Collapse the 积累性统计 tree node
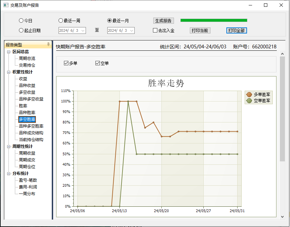 [x=9, y=72]
